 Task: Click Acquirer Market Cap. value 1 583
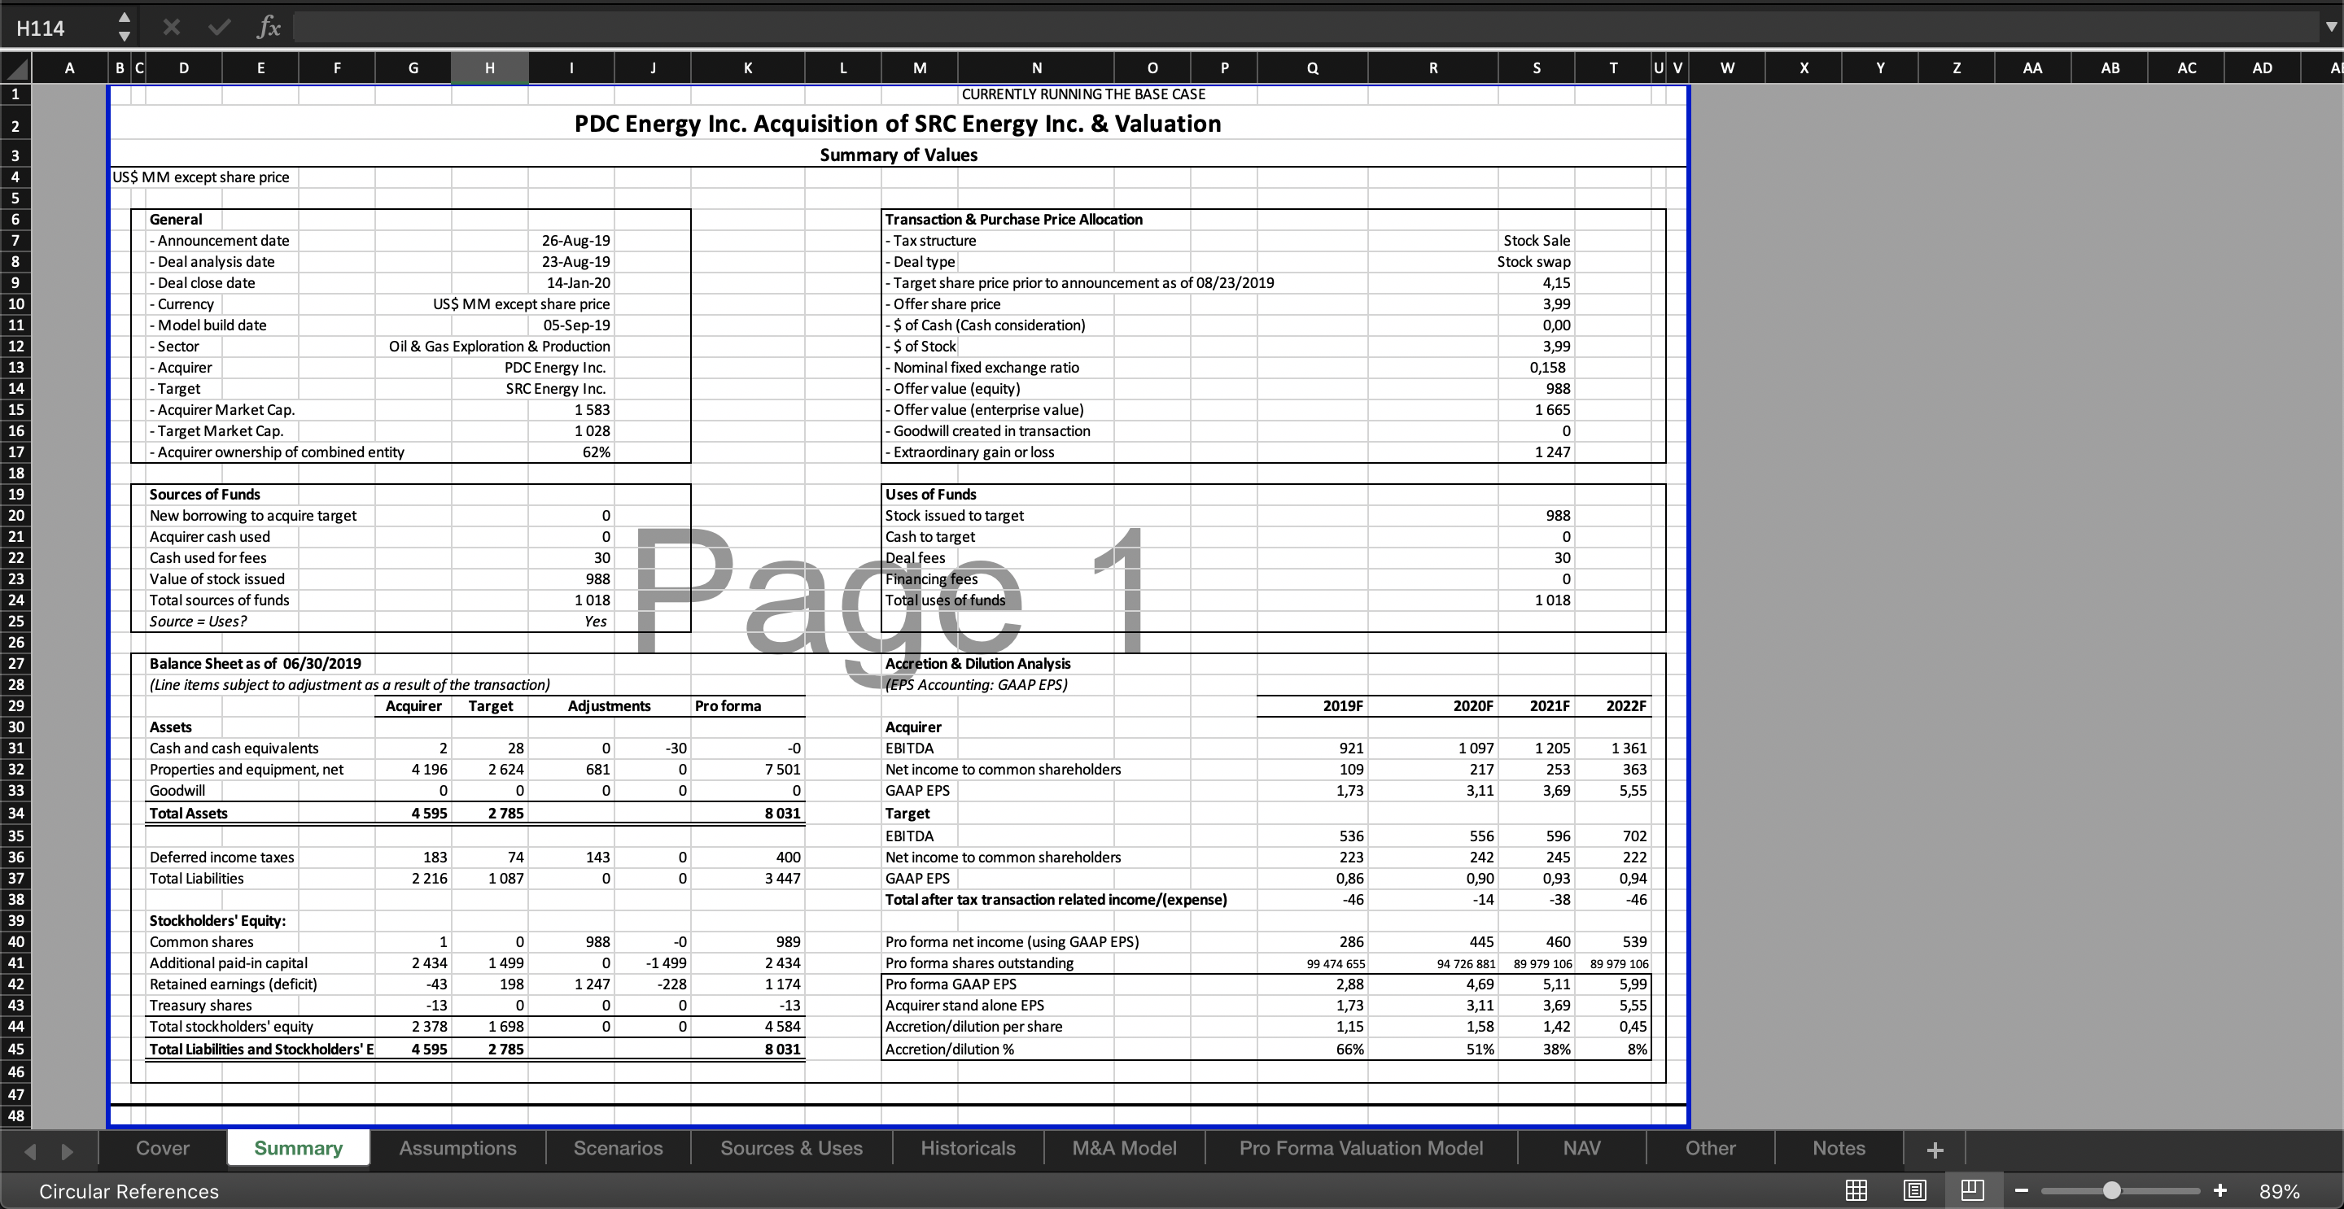[592, 410]
